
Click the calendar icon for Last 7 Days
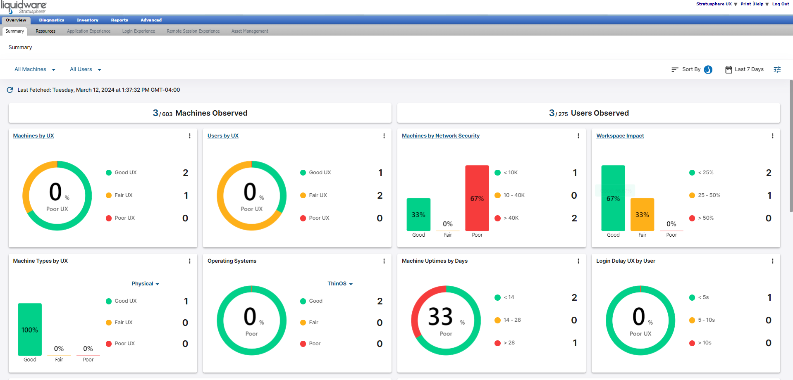(729, 70)
